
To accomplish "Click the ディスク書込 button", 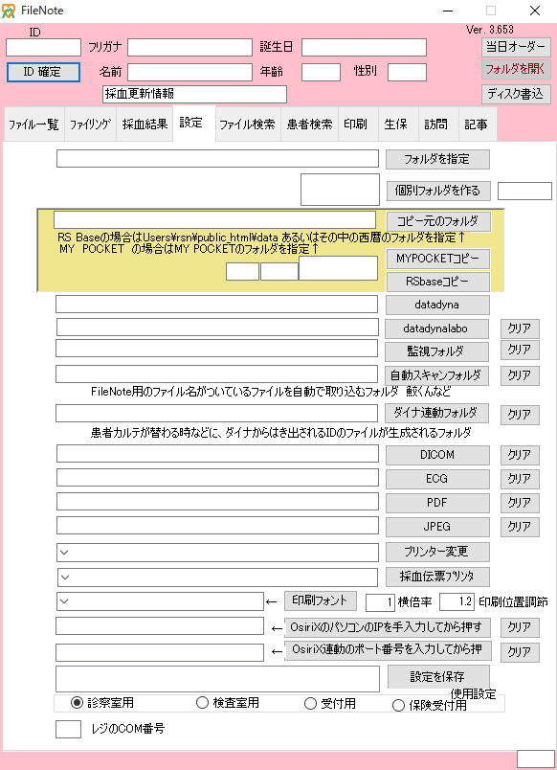I will pyautogui.click(x=516, y=94).
